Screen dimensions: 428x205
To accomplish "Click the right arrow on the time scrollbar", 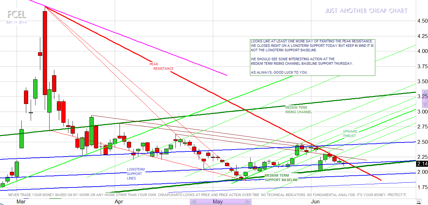I will tap(248, 202).
